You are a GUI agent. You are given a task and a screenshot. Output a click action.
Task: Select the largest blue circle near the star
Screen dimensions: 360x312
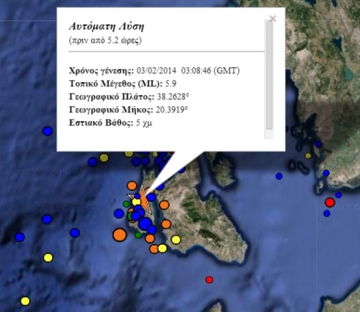145,224
